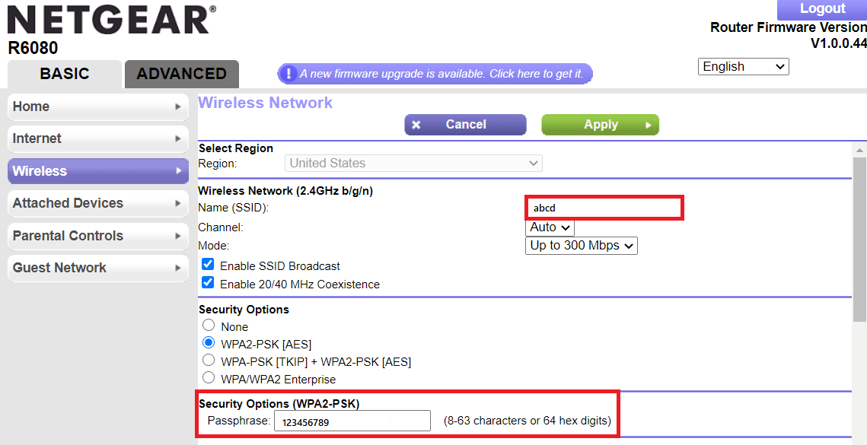This screenshot has height=445, width=867.
Task: Click the arrow icon on Apply button
Action: pos(648,126)
